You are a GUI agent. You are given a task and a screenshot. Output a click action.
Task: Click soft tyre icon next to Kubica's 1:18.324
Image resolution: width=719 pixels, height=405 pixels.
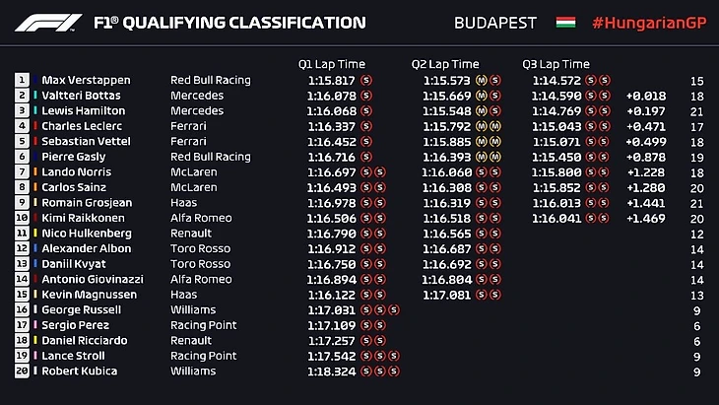point(366,371)
